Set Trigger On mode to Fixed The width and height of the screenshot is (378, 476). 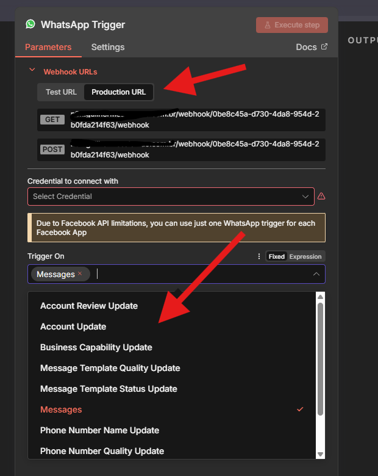click(x=276, y=256)
